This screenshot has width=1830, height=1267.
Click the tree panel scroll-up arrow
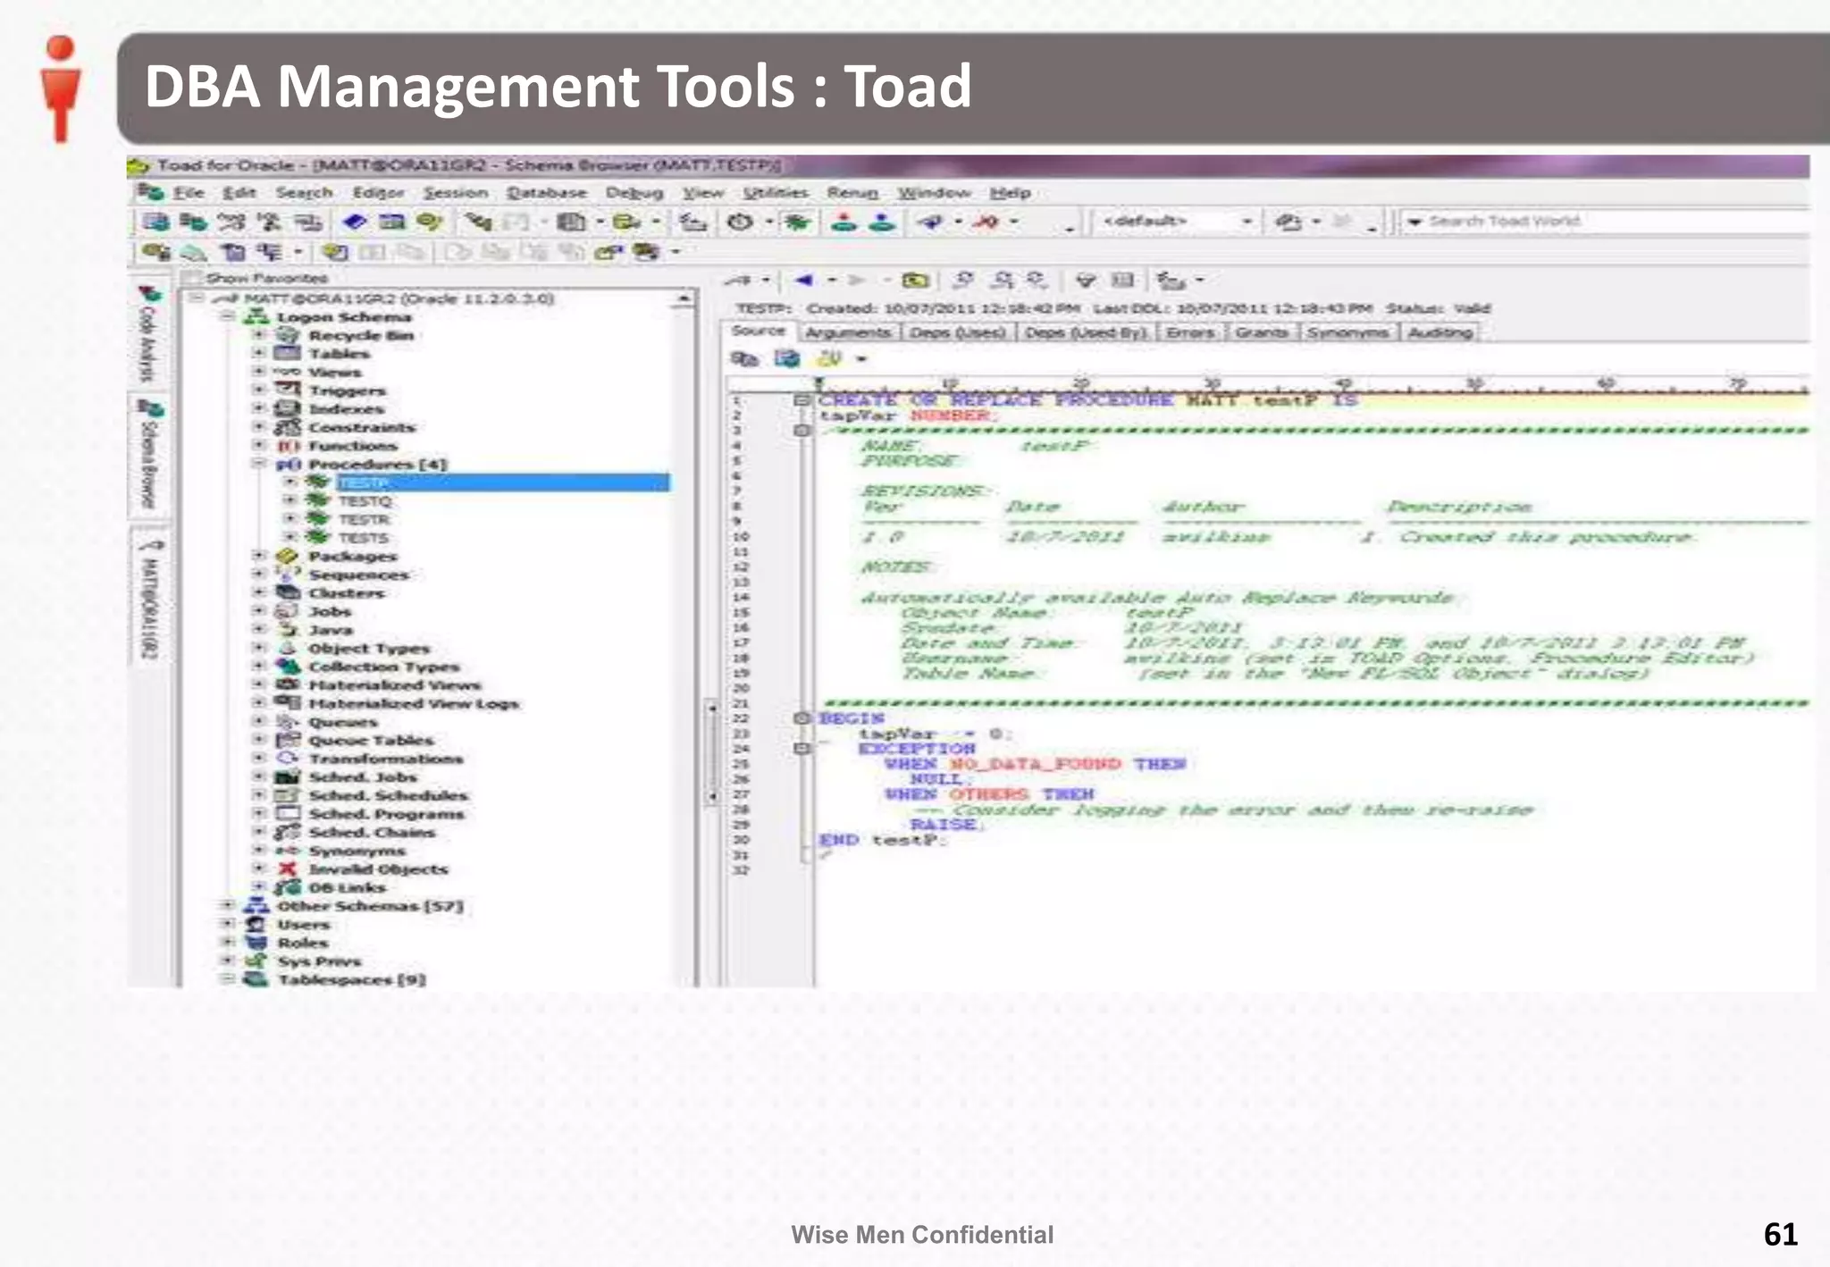(684, 298)
